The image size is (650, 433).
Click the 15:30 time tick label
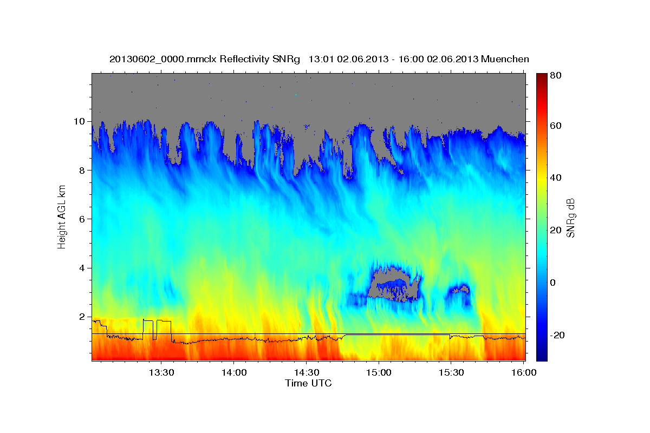(451, 373)
